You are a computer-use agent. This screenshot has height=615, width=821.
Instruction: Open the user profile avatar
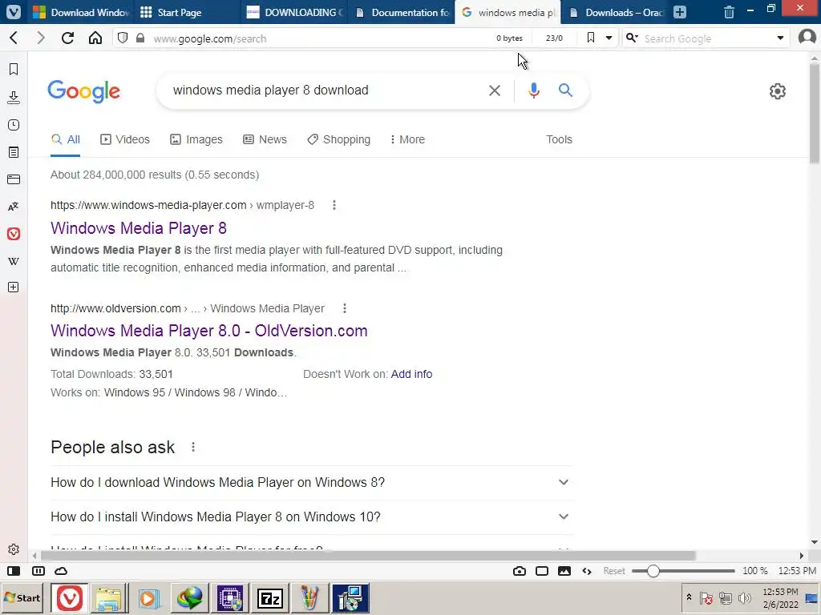[x=807, y=37]
